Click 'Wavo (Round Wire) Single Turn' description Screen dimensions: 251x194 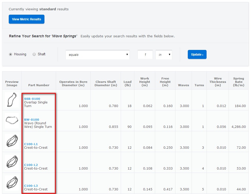coord(38,125)
